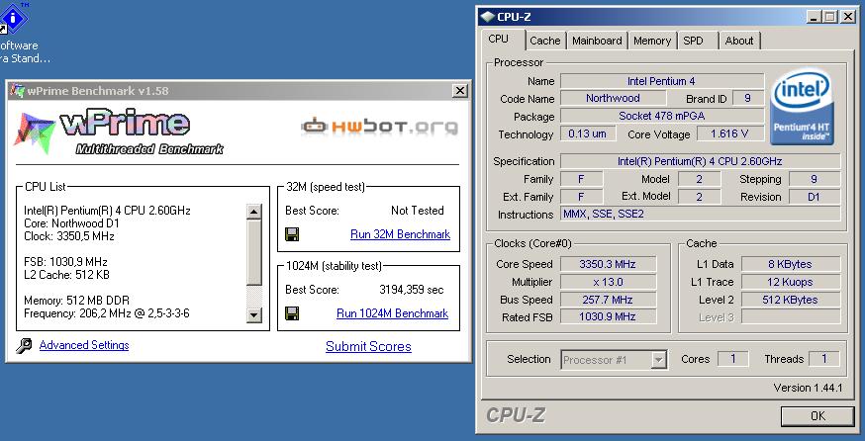This screenshot has width=865, height=441.
Task: Click the Core Speed value 3350.3 MHz
Action: [608, 264]
